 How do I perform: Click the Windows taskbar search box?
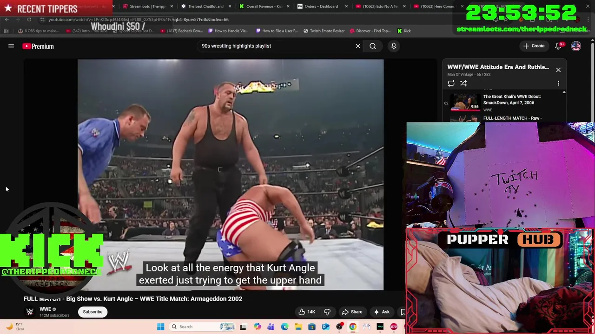click(x=203, y=327)
